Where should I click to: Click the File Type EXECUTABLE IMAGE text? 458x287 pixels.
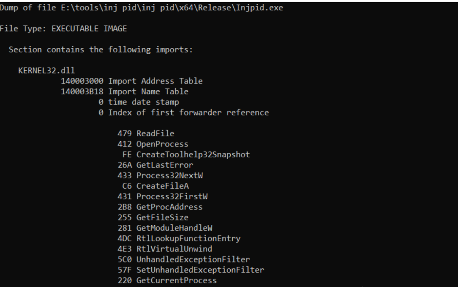63,29
